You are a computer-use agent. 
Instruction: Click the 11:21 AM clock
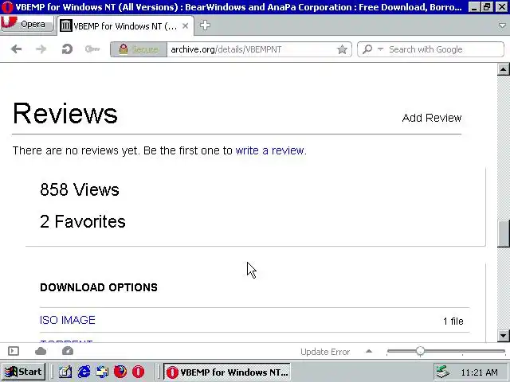tap(479, 372)
